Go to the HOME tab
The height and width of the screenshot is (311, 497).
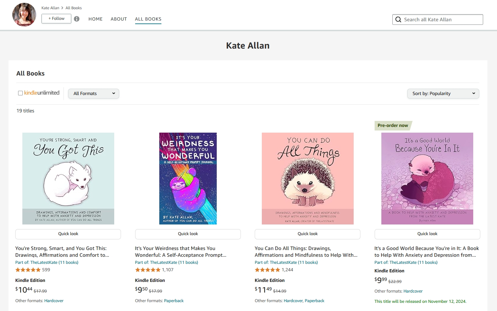tap(95, 19)
